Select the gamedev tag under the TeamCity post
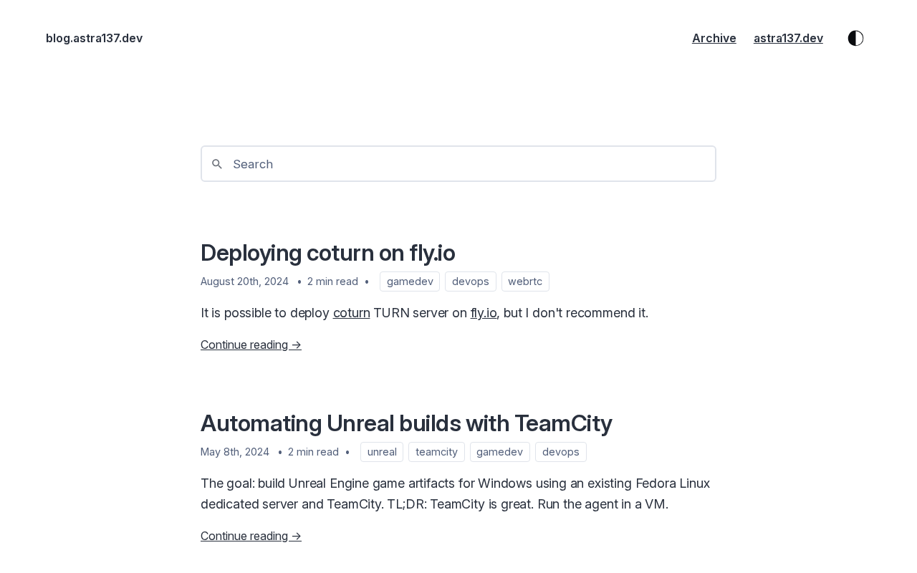917x573 pixels. [x=499, y=452]
